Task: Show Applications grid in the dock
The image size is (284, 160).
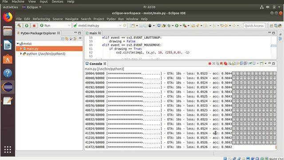Action: click(x=8, y=149)
